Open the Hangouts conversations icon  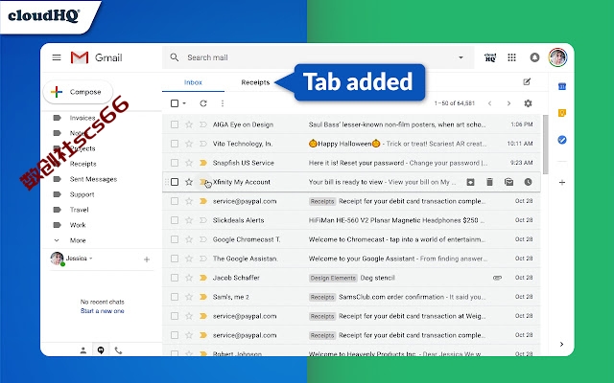point(101,350)
